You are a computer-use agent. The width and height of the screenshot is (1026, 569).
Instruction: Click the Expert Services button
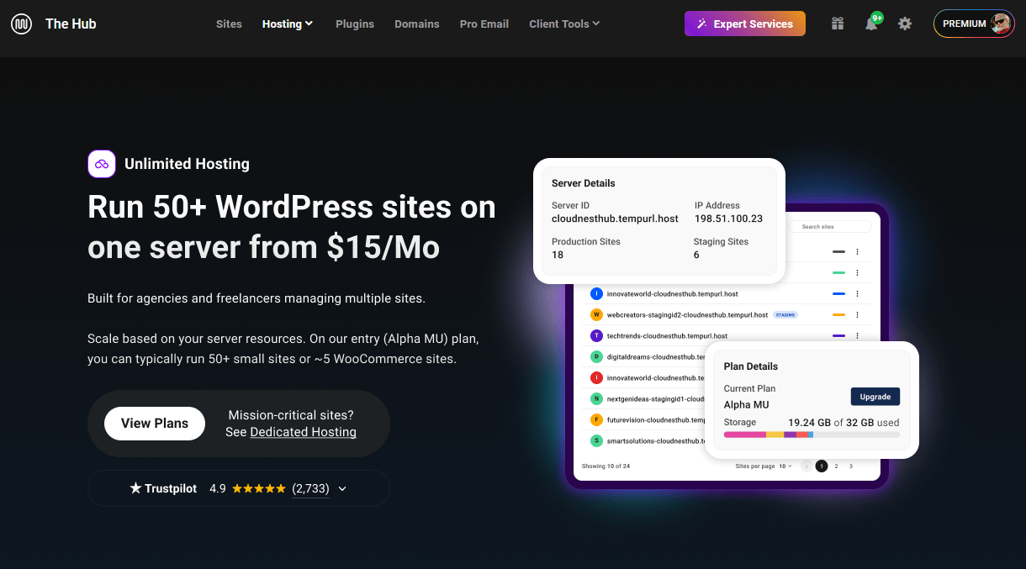tap(745, 24)
